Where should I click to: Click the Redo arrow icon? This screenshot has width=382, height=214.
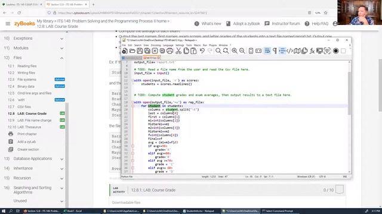(210, 51)
